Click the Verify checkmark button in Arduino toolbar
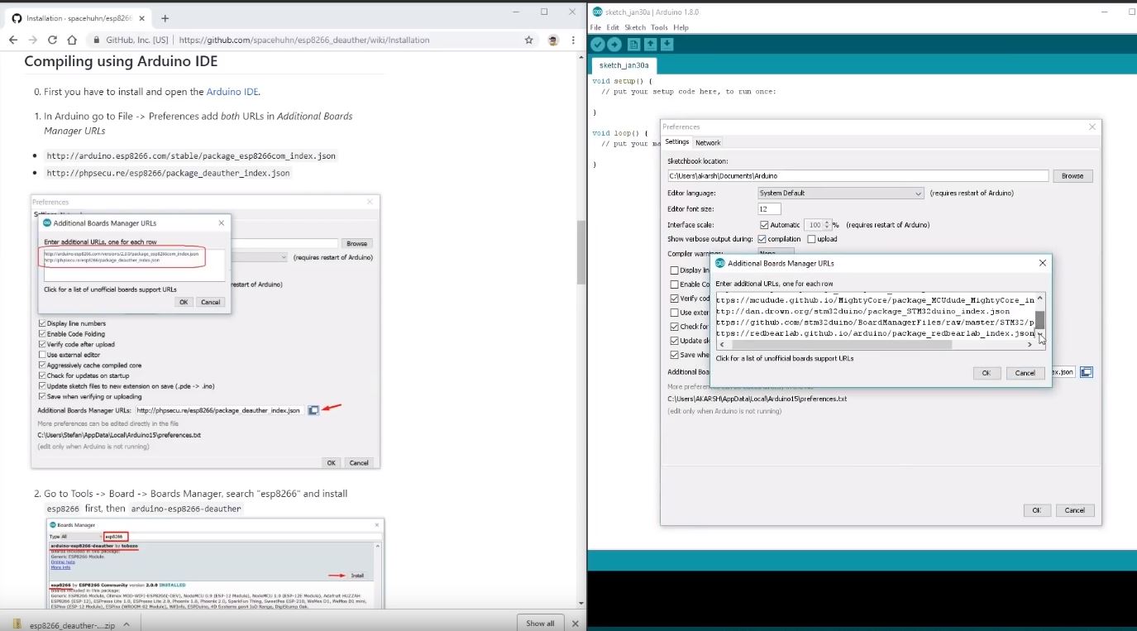The width and height of the screenshot is (1137, 631). coord(598,45)
